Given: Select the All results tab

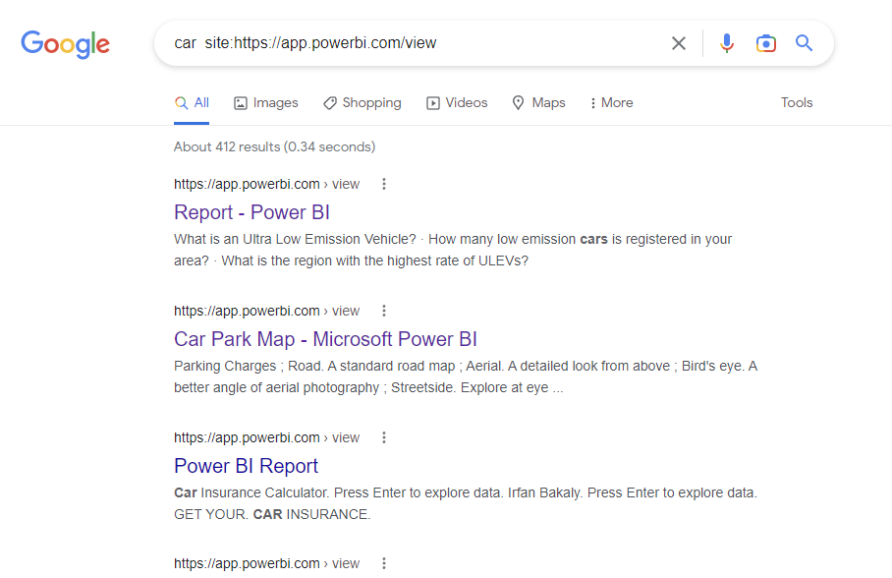Looking at the screenshot, I should [192, 103].
